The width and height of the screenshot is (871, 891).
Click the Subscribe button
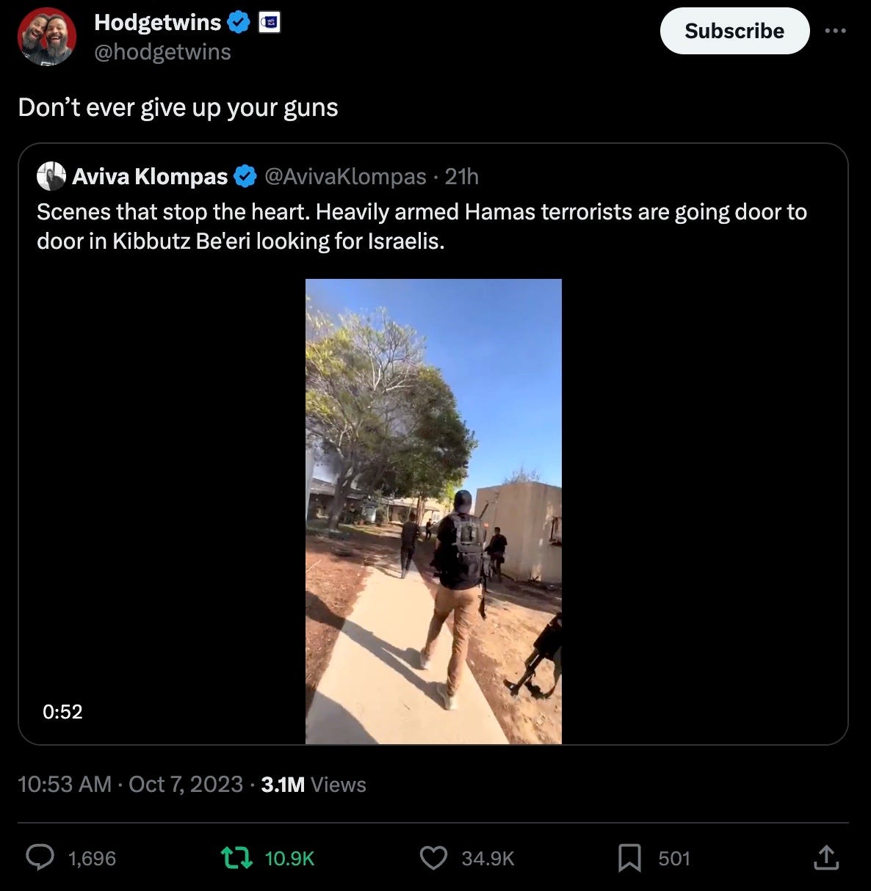(734, 31)
